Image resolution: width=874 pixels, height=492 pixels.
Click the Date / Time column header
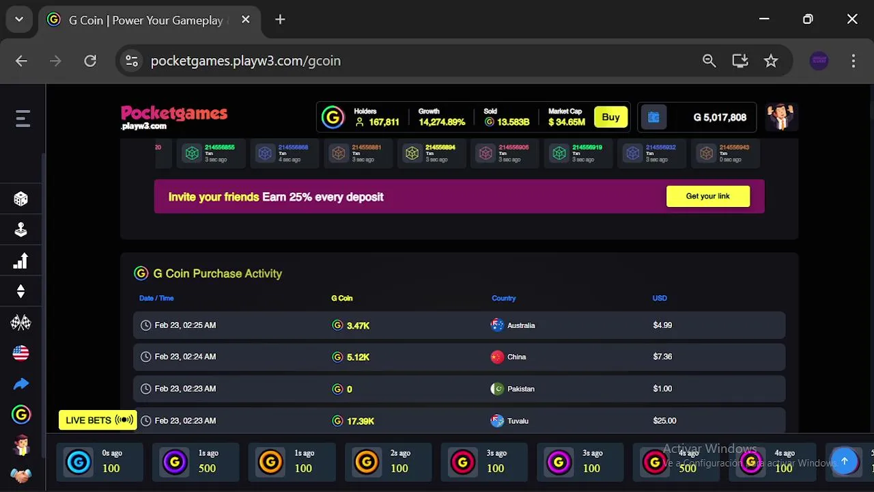click(x=156, y=298)
